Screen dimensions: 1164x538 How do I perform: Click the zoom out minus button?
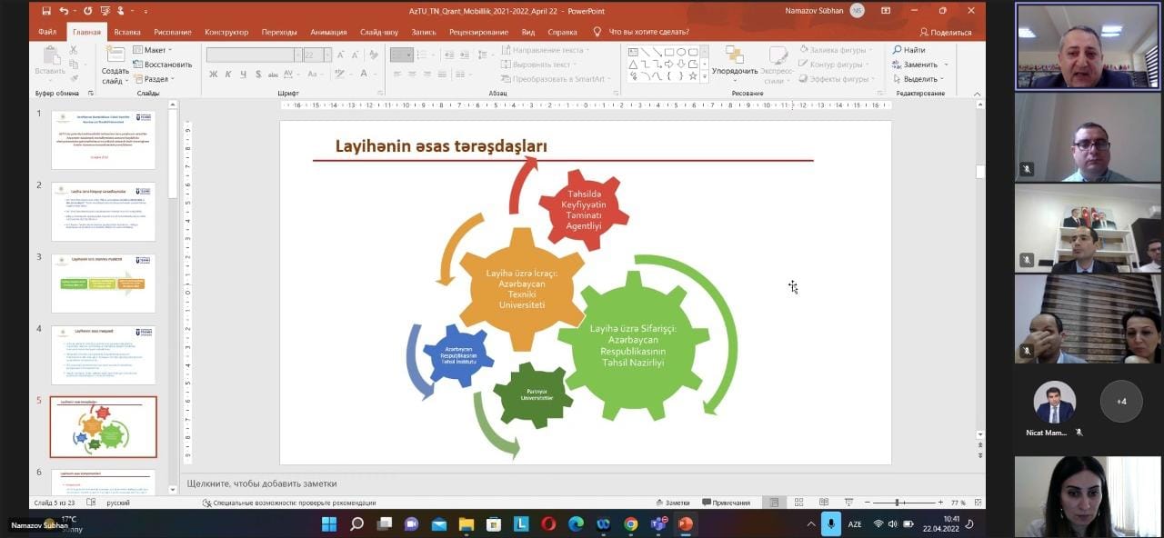coord(867,503)
